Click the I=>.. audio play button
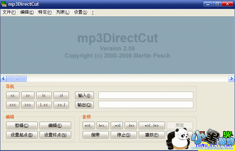The image size is (235, 151). (x=103, y=126)
